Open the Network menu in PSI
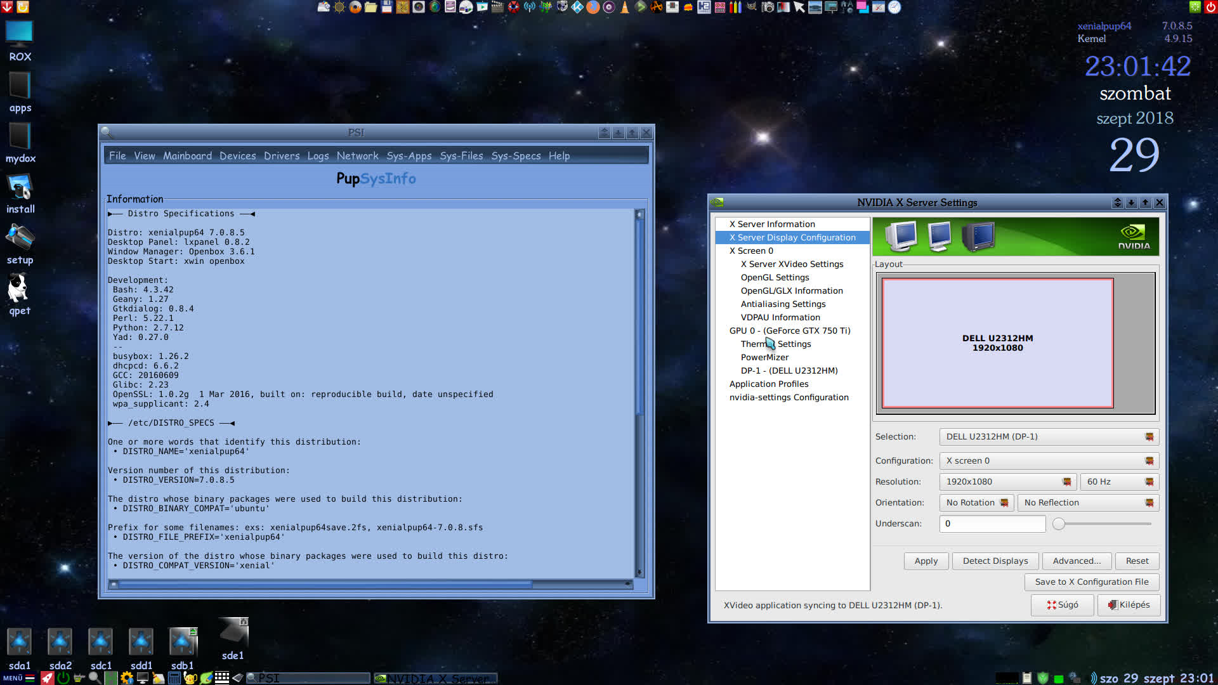Image resolution: width=1218 pixels, height=685 pixels. [357, 156]
